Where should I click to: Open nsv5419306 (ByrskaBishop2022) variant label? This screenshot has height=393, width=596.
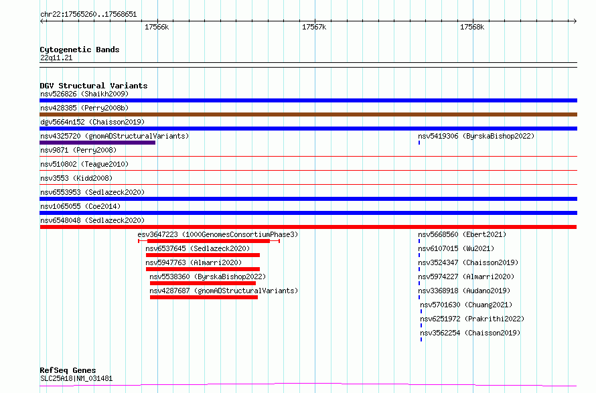click(476, 136)
